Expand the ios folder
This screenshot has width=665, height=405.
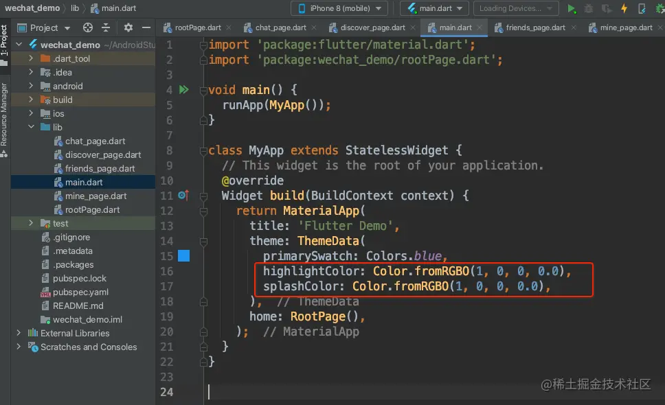31,113
